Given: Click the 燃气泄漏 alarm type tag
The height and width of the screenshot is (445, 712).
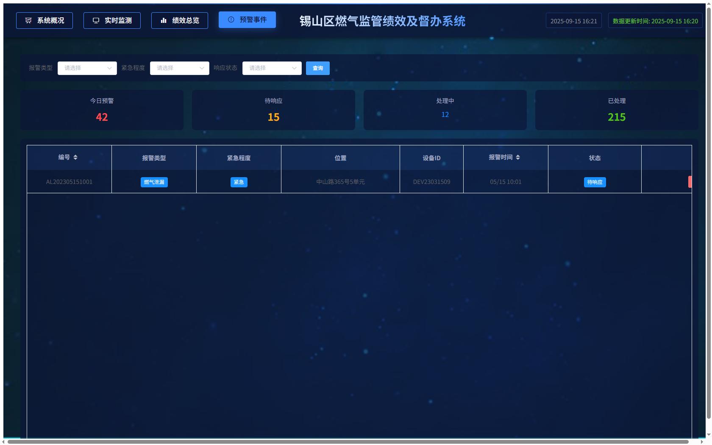Looking at the screenshot, I should [x=154, y=182].
